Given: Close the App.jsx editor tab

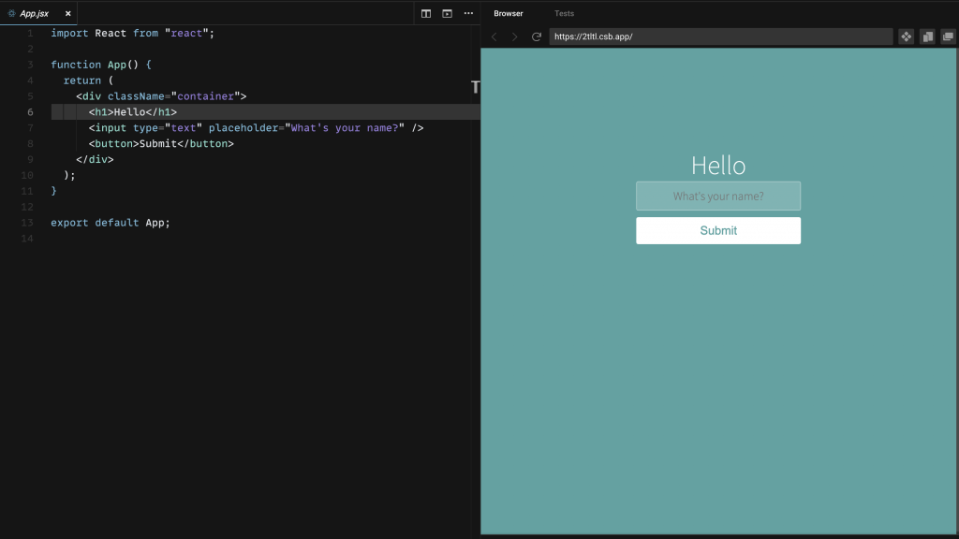Looking at the screenshot, I should 67,13.
